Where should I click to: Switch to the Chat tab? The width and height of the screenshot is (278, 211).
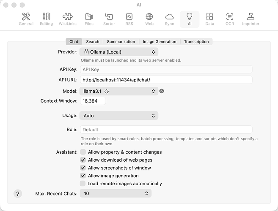point(74,41)
